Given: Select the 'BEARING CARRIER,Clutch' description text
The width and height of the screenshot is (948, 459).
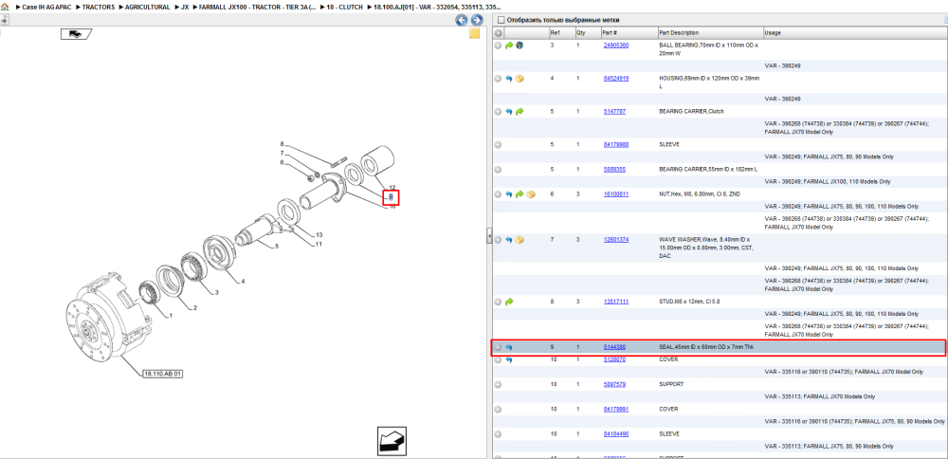Looking at the screenshot, I should click(x=691, y=112).
